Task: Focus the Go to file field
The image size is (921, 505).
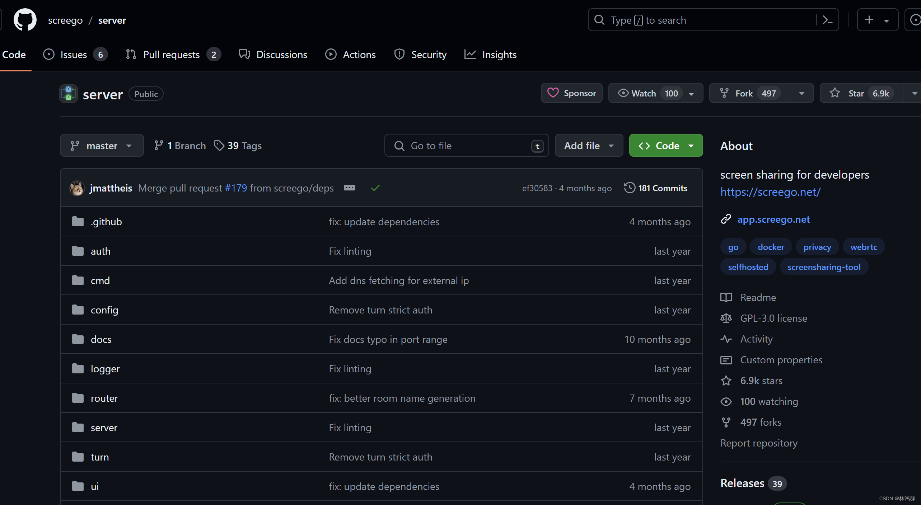Action: tap(467, 146)
